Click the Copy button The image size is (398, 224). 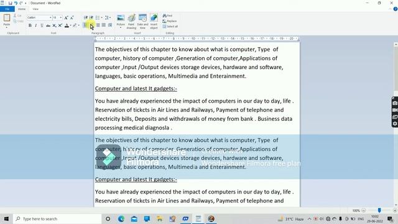tap(18, 21)
